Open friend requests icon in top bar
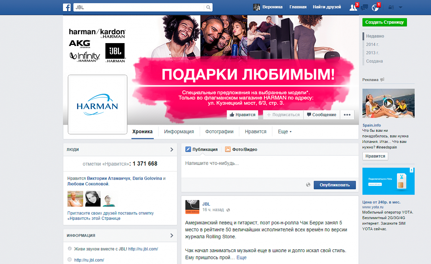Image resolution: width=431 pixels, height=264 pixels. click(x=353, y=7)
